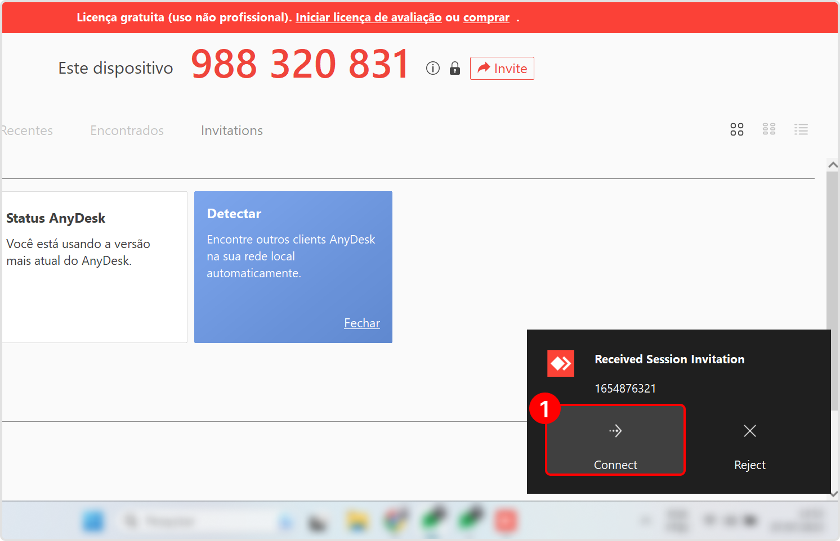Click the scrollbar up arrow
The height and width of the screenshot is (541, 840).
(833, 165)
